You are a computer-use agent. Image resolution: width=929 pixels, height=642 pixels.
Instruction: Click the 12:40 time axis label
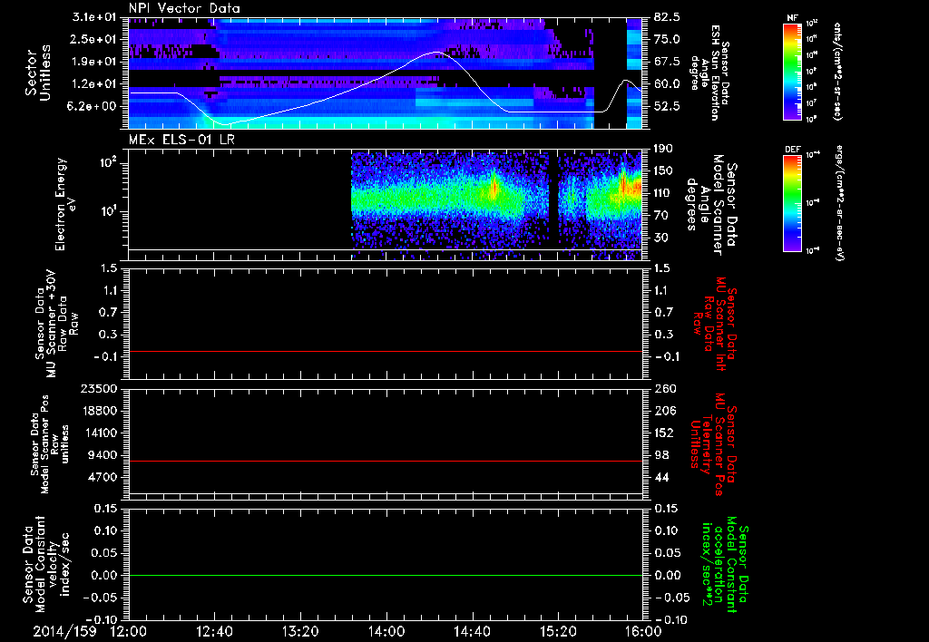click(x=214, y=631)
